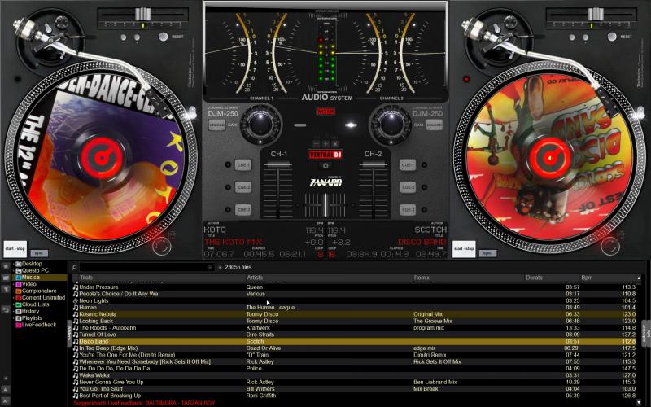Click the music note icon of Human
Viewport: 651px width, 407px height.
point(76,308)
